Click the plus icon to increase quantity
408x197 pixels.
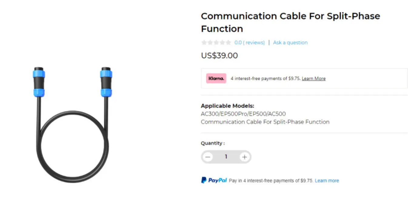245,157
